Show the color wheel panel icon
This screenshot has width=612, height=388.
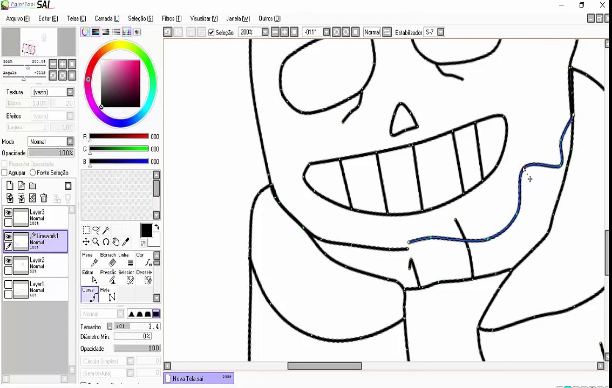[x=85, y=32]
